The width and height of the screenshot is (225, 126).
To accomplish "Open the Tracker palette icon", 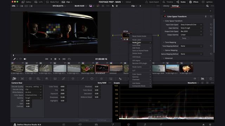I will pyautogui.click(x=102, y=78).
